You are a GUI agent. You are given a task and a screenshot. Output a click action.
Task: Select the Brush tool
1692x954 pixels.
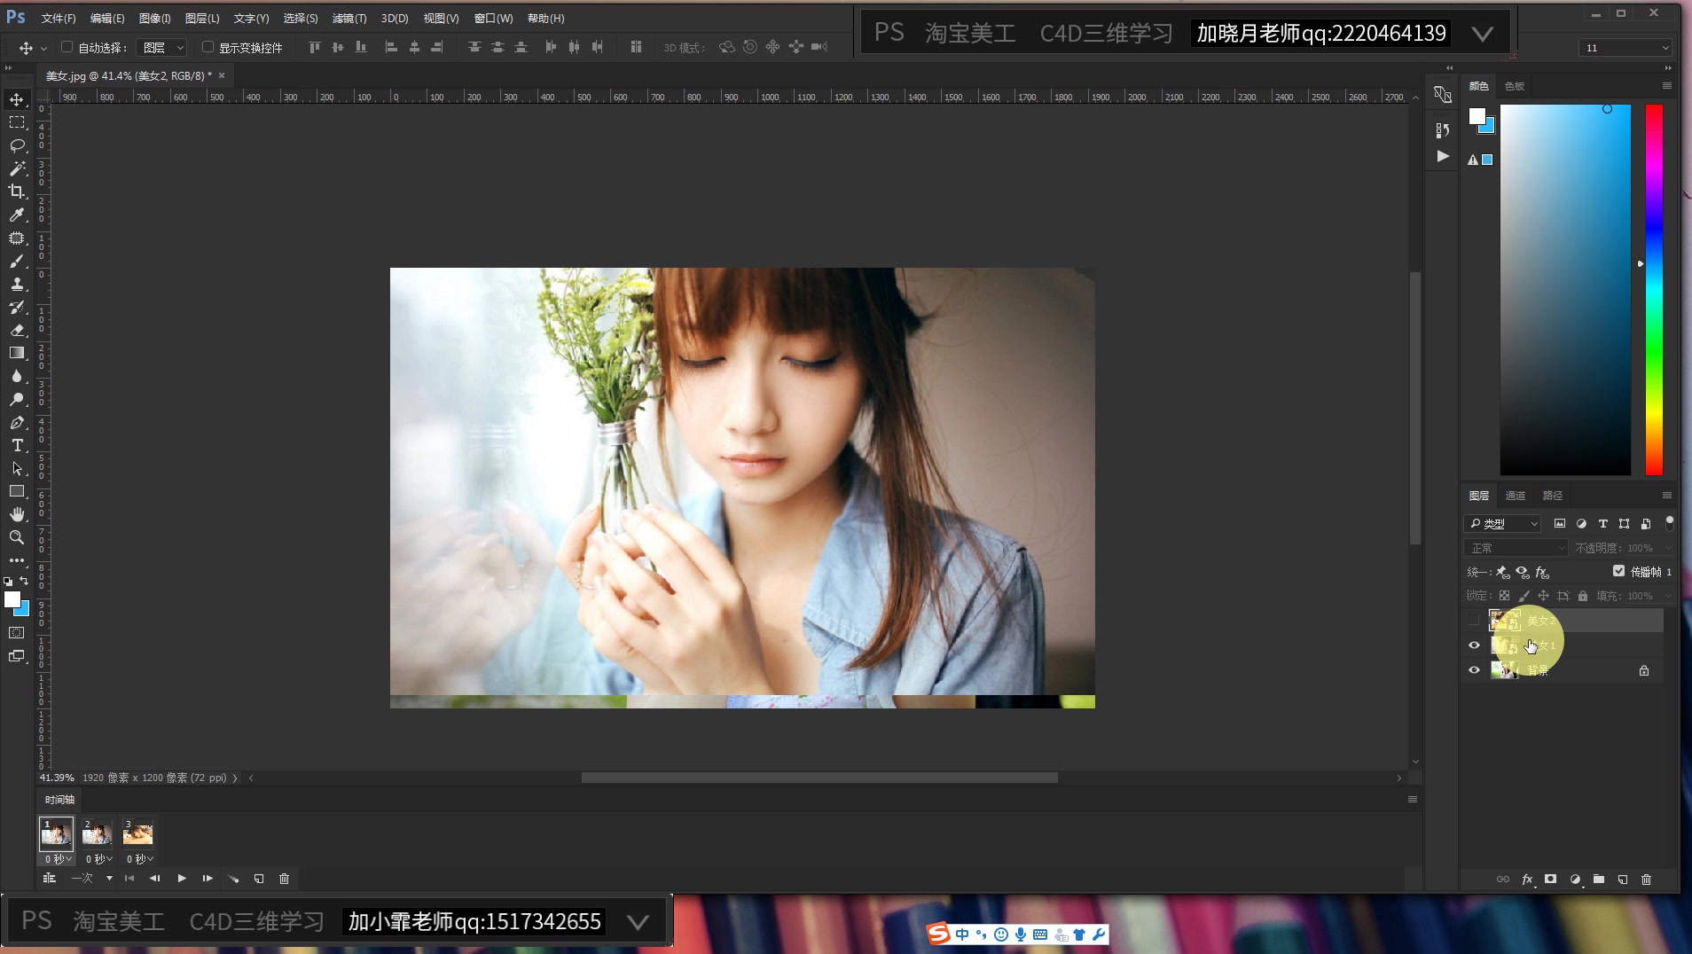17,261
